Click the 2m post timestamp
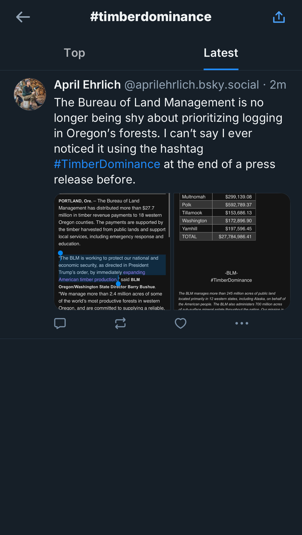 [278, 85]
